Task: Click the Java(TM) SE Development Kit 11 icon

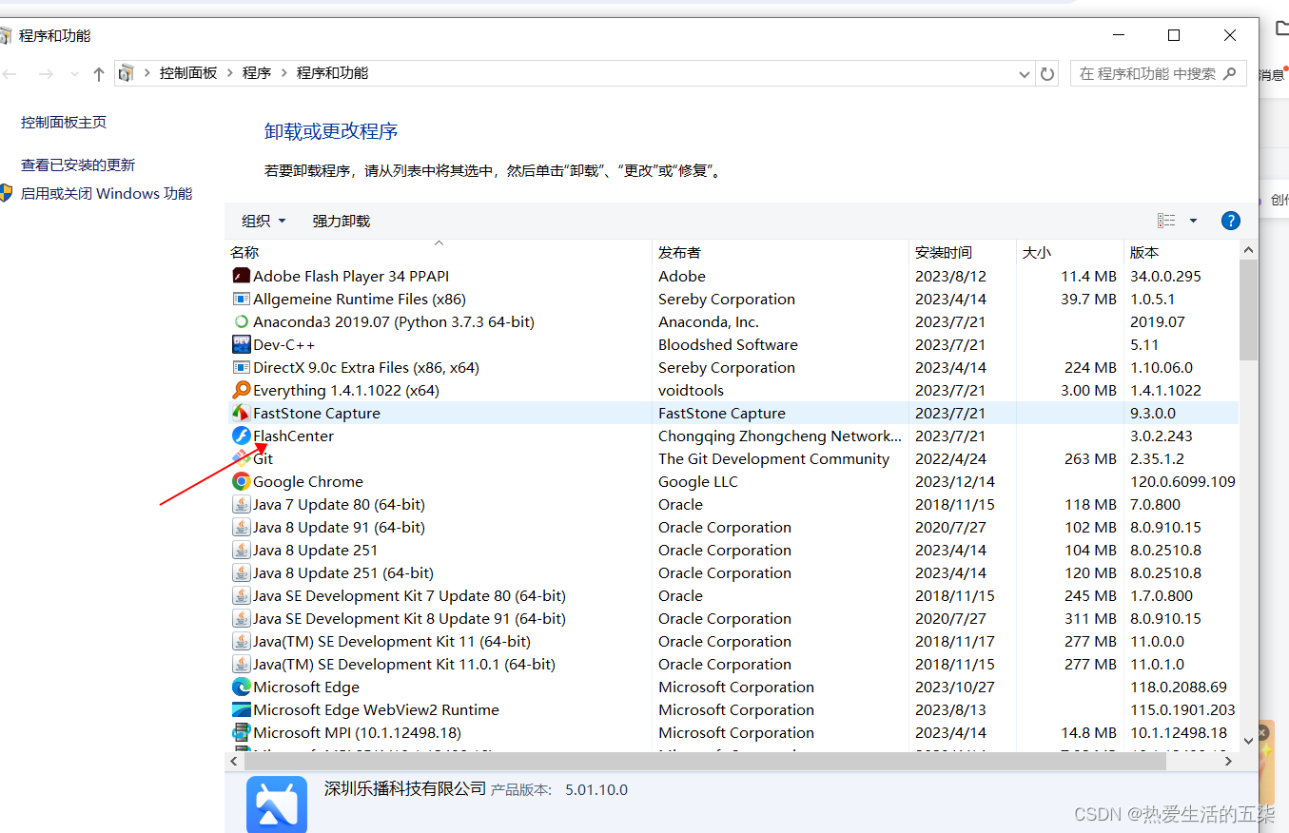Action: point(242,641)
